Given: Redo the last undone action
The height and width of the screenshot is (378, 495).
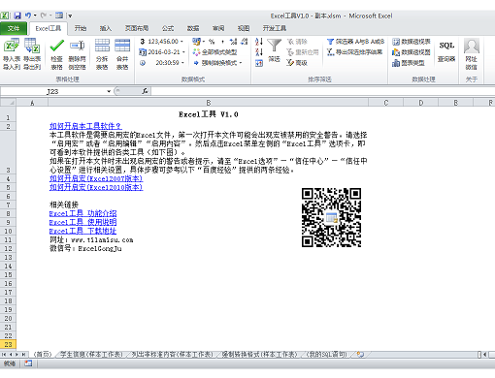Looking at the screenshot, I should [x=44, y=16].
